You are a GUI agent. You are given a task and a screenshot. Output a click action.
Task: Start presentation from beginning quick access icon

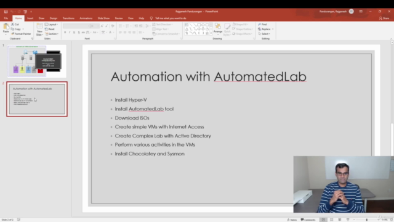(25, 12)
